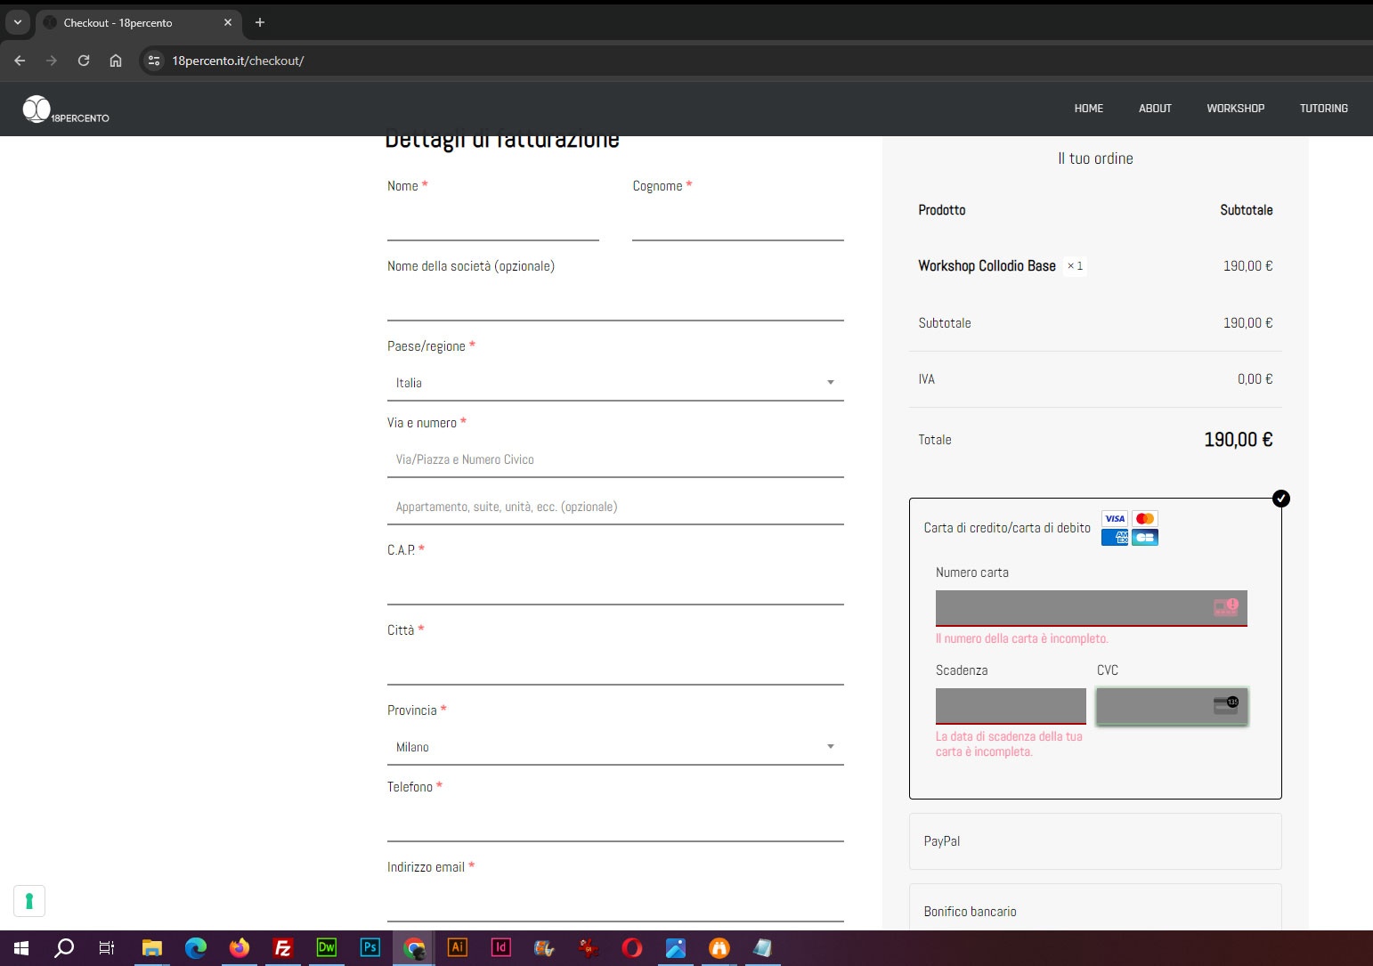Image resolution: width=1373 pixels, height=966 pixels.
Task: Close the Checkout - 18percento tab
Action: pos(228,22)
